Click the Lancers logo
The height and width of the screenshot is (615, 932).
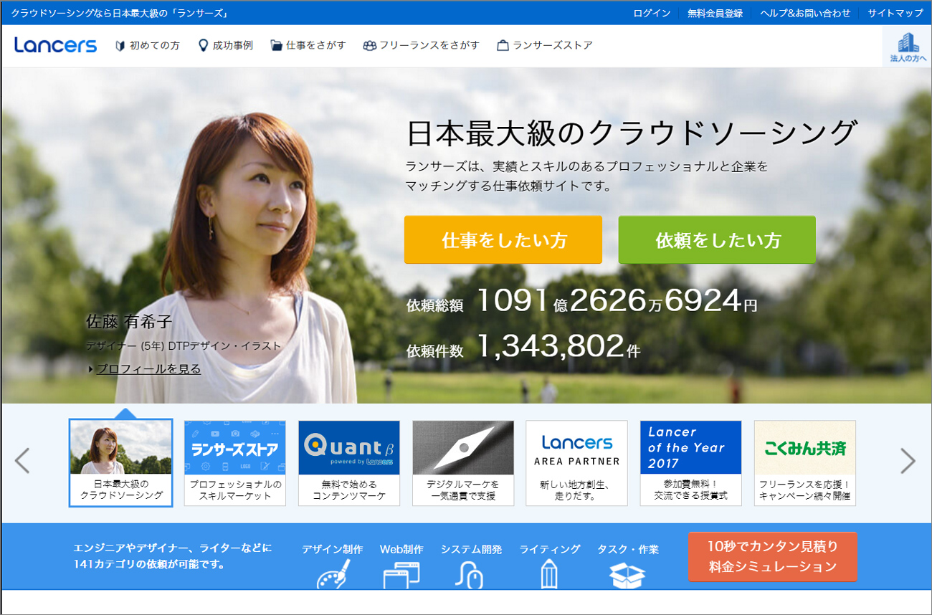(x=55, y=45)
